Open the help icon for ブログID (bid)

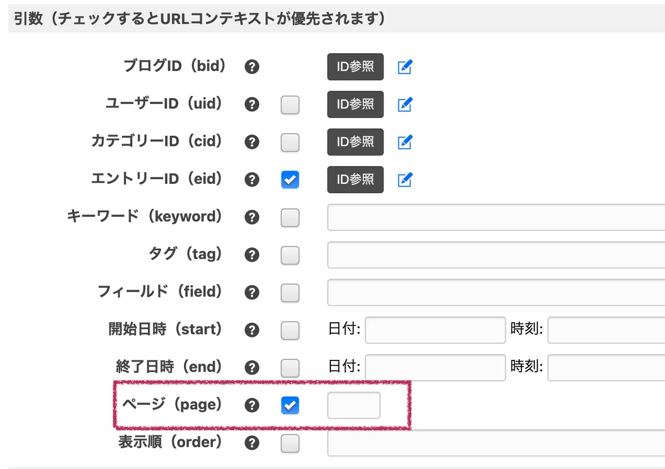point(252,67)
